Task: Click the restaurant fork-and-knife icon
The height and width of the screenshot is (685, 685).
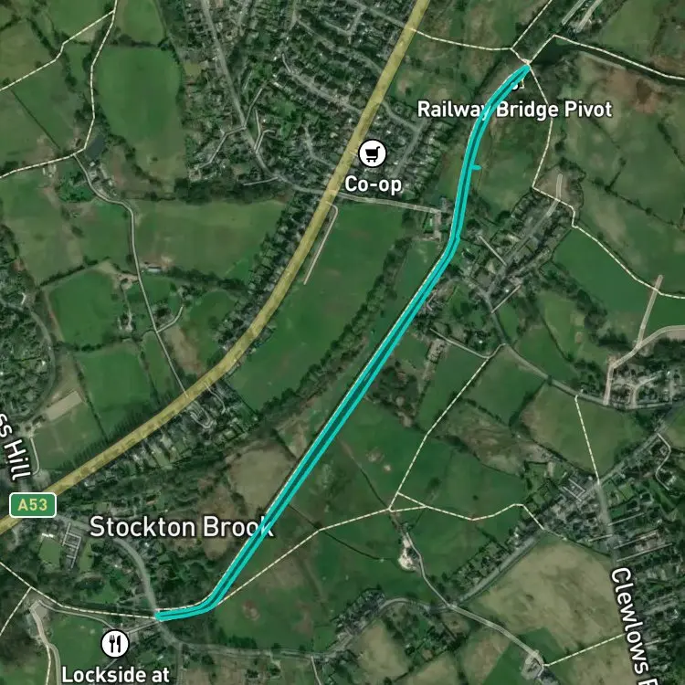Action: pos(115,644)
